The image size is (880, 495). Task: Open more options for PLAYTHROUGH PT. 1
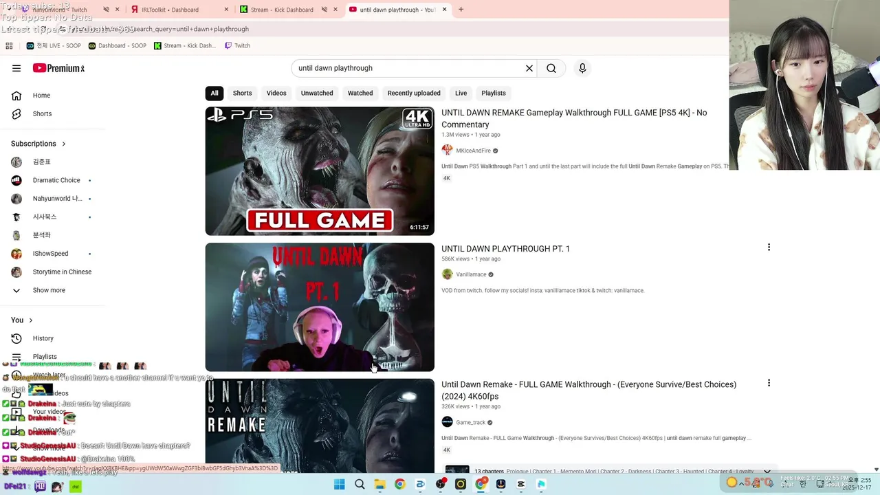point(769,247)
